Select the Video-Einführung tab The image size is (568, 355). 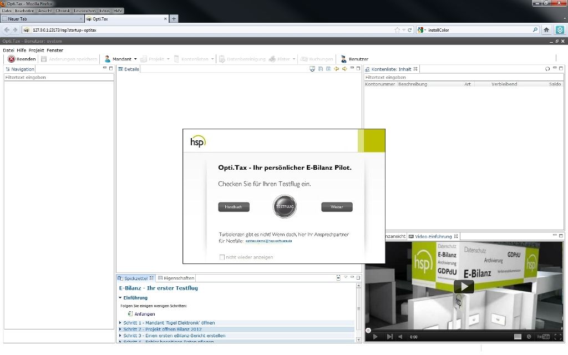coord(433,236)
